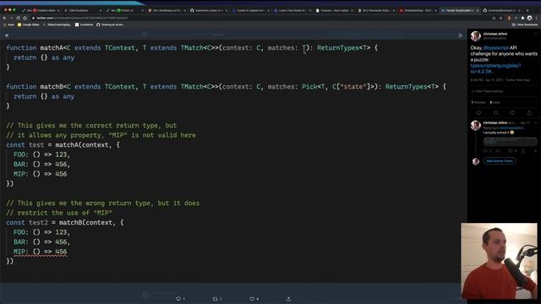Click the Add another Tweet button
Viewport: 541px width, 304px height.
500,161
